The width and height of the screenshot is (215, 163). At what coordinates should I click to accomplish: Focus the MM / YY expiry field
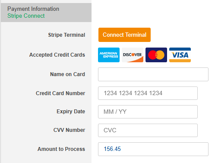[148, 112]
